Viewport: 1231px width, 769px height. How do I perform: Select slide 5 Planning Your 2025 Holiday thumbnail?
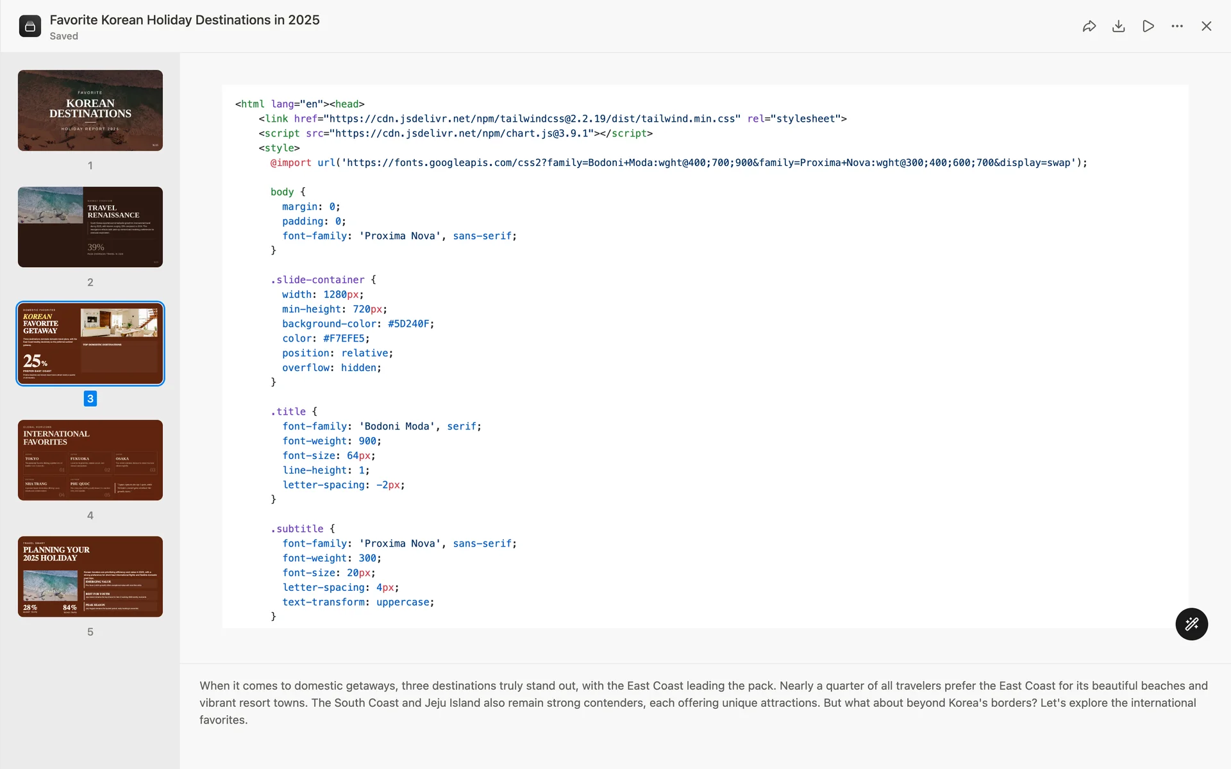(x=90, y=577)
